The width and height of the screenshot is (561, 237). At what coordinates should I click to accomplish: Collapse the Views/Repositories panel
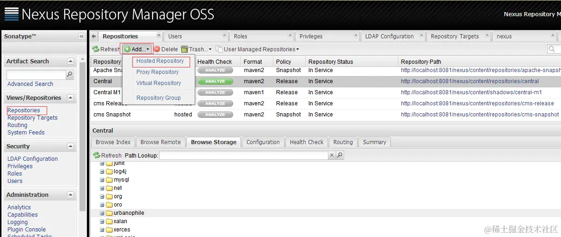70,98
